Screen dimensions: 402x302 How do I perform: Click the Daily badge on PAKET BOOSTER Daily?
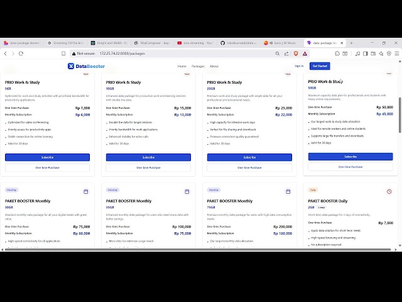[313, 190]
